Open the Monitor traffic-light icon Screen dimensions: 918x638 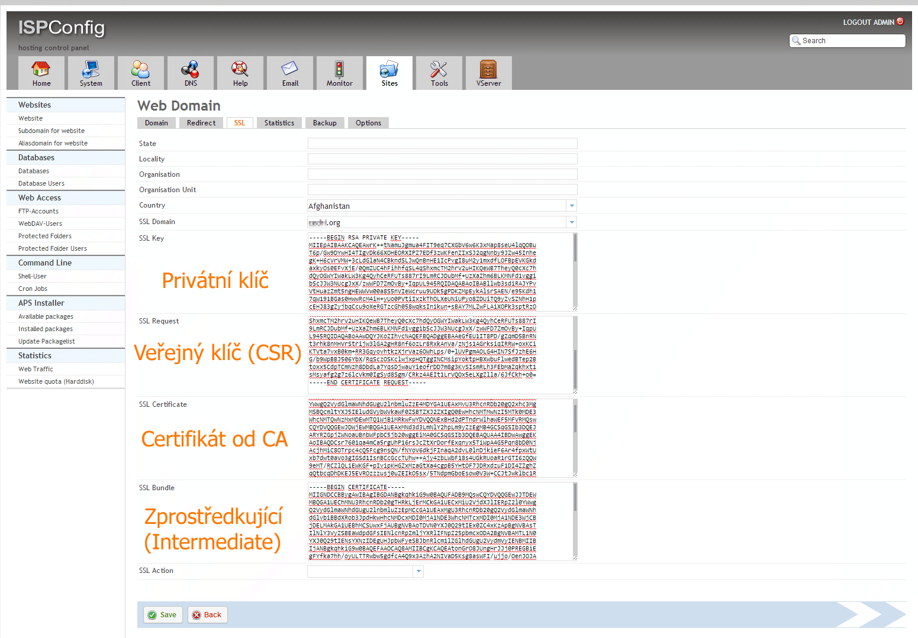tap(339, 70)
